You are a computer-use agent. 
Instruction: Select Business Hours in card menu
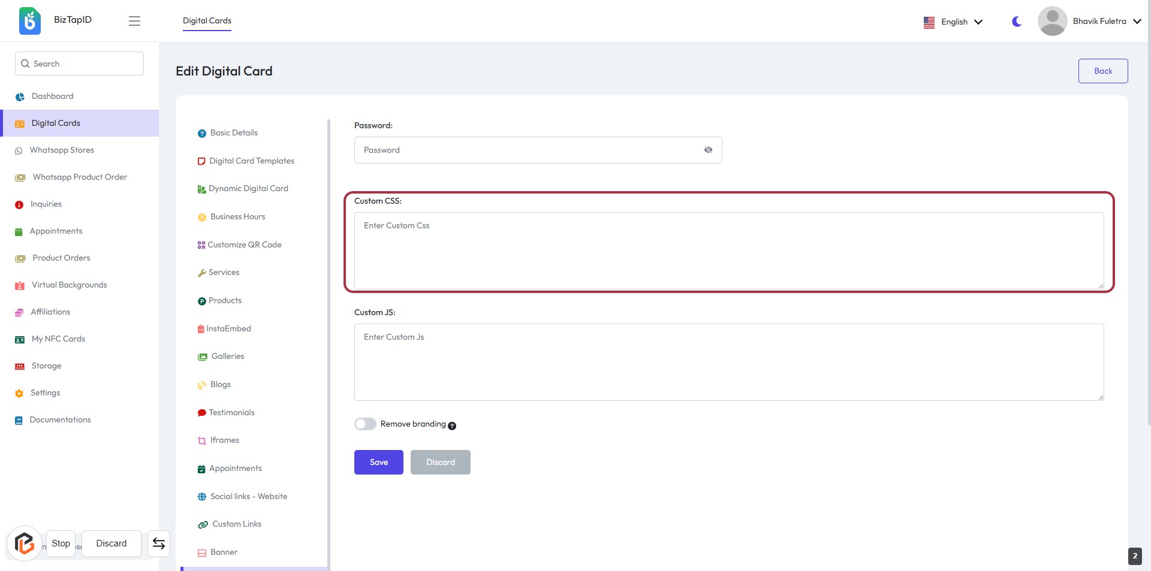[x=237, y=217]
